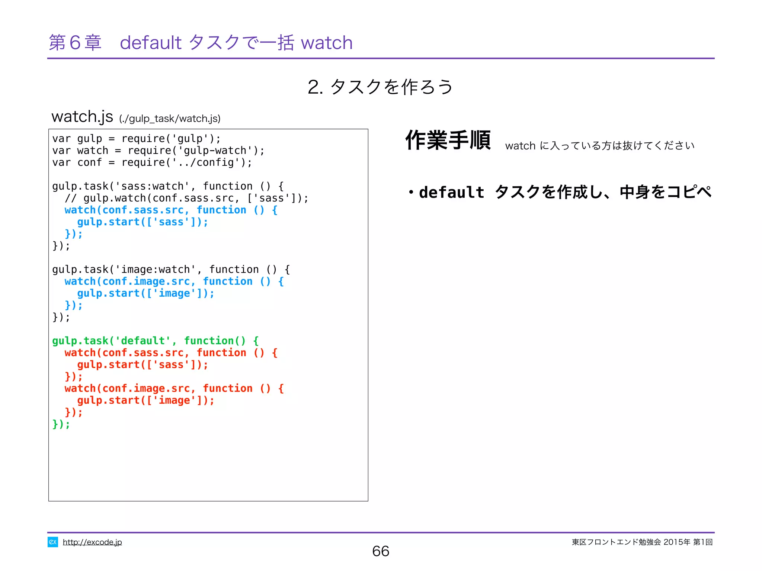Click the note 'watch に入っている方は抜けてください'
Screen dimensions: 762x571
click(x=600, y=145)
